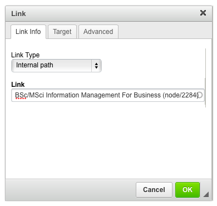217x206 pixels.
Task: Click the vertical scrollbar beside the form
Action: 205,78
